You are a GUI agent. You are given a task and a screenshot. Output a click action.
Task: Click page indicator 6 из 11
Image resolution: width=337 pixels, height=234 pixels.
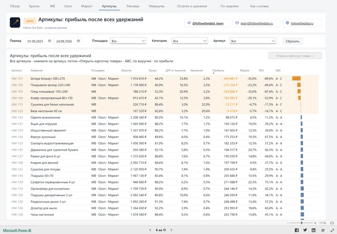click(161, 230)
